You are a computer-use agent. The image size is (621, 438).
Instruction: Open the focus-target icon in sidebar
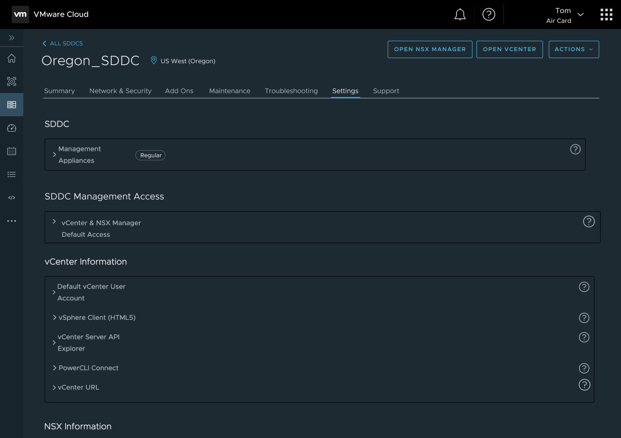(x=12, y=81)
